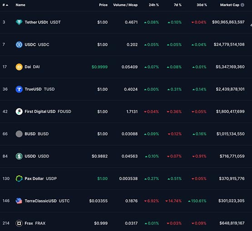Open the First Digital USD name link
Viewport: 252px width, 231px height.
coord(40,112)
